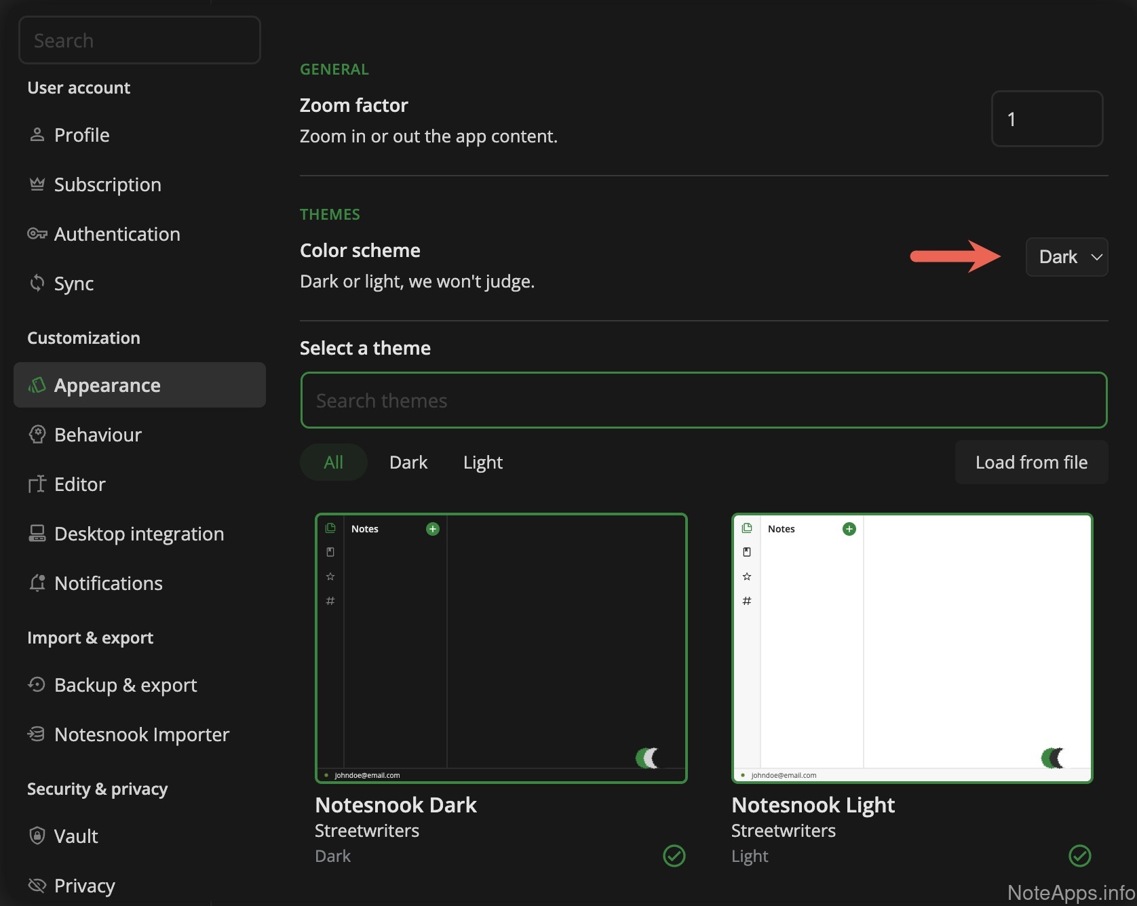Screen dimensions: 1137x906
Task: Toggle the Notesnook Dark theme checkmark
Action: (x=674, y=856)
